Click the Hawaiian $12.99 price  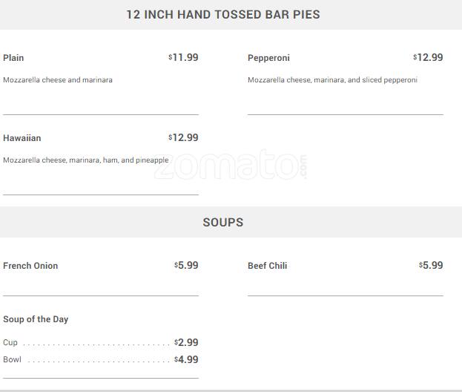tap(183, 137)
